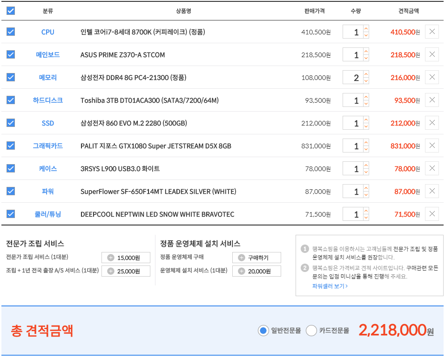This screenshot has width=445, height=358.
Task: Open the 케이스 category link
Action: 47,169
